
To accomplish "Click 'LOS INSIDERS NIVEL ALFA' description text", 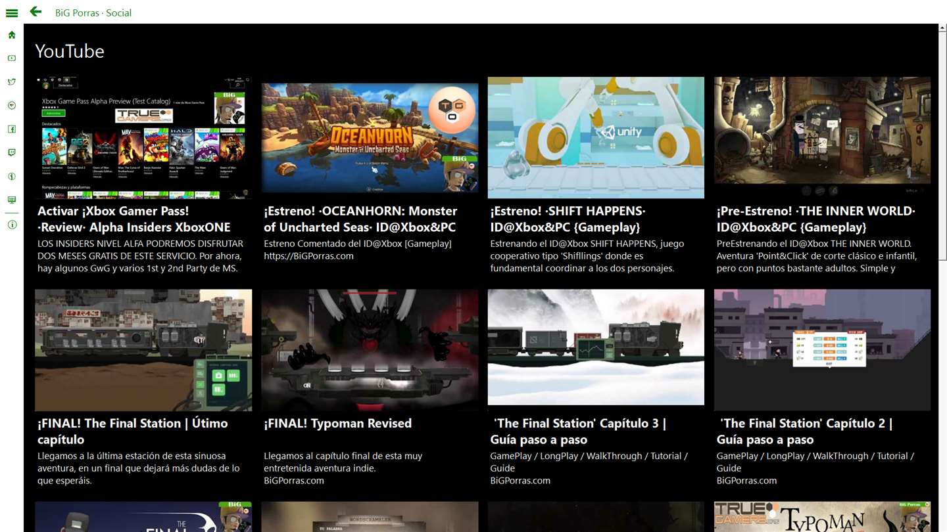I will (141, 255).
